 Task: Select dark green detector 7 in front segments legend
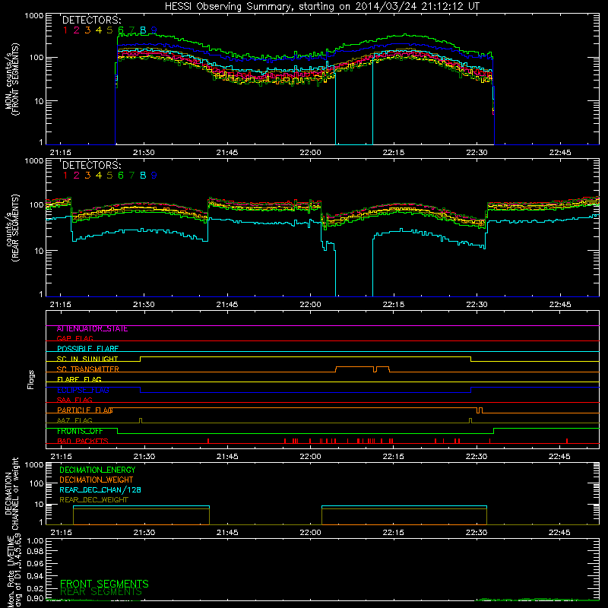[x=131, y=30]
